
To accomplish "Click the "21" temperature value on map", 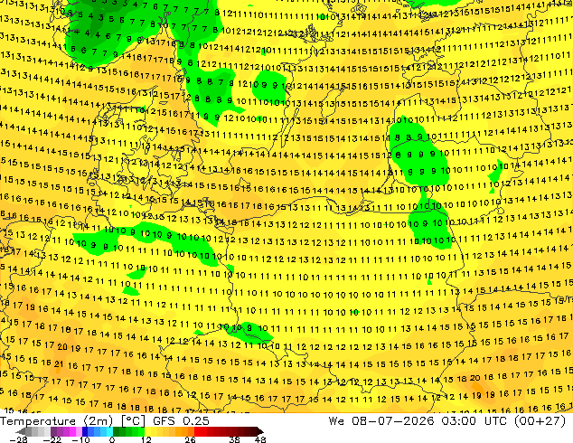I will [x=59, y=364].
